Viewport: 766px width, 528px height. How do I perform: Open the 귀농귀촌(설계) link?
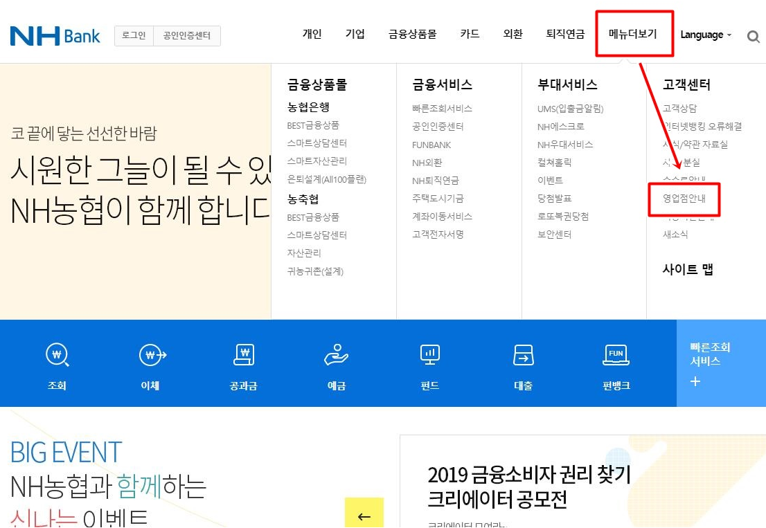click(x=315, y=271)
